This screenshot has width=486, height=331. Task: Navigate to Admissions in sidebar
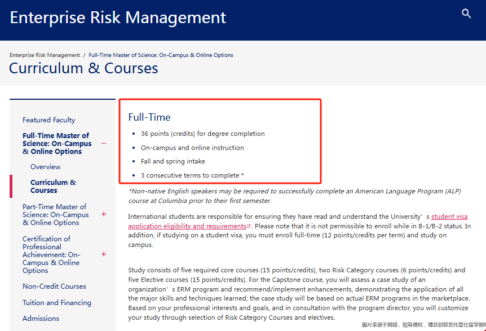pos(41,319)
